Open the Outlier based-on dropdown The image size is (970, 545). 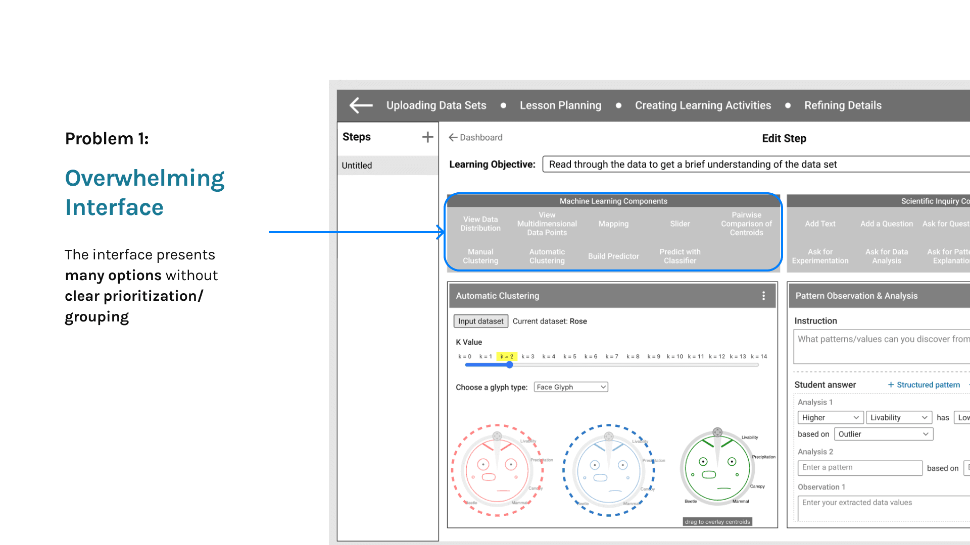(x=883, y=434)
